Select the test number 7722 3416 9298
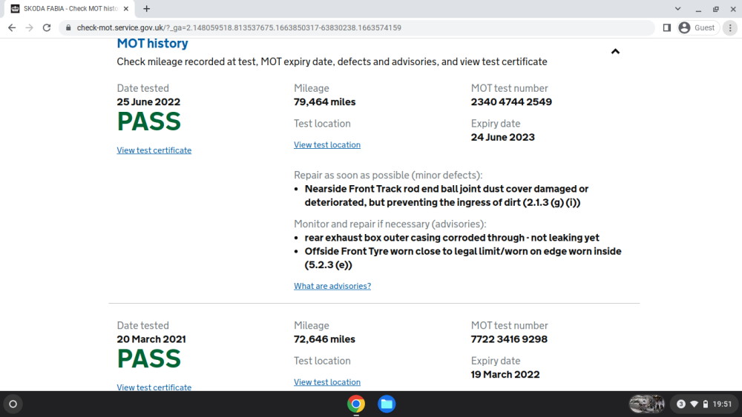This screenshot has width=742, height=417. point(509,339)
